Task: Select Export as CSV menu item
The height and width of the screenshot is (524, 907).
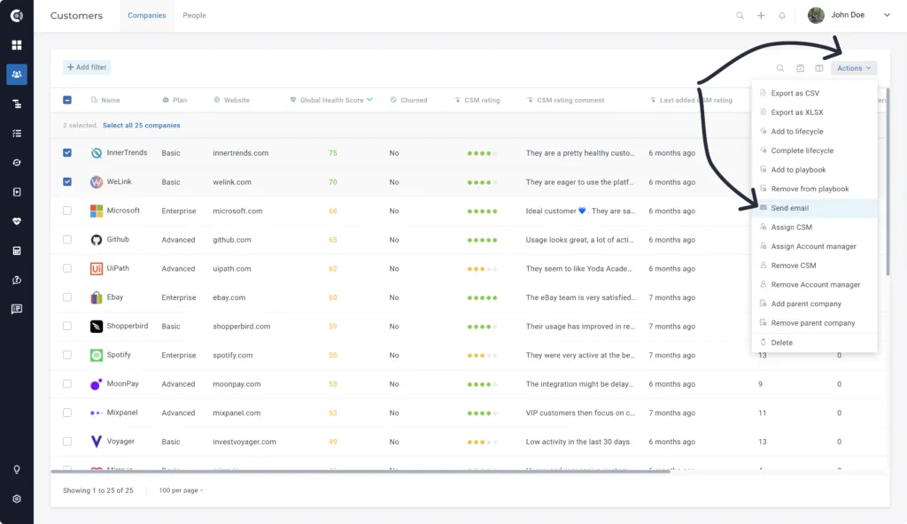Action: [x=815, y=93]
